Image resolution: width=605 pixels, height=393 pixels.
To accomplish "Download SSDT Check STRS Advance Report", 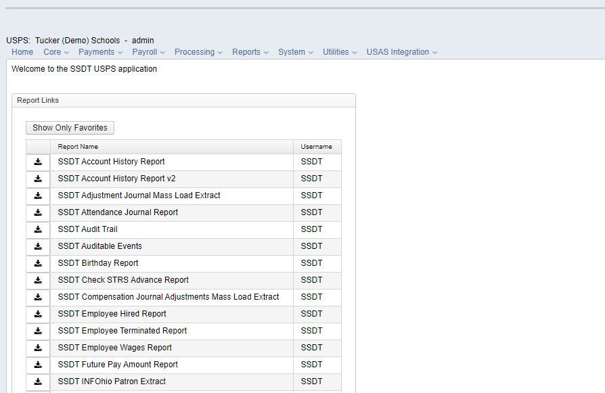I will click(x=38, y=281).
